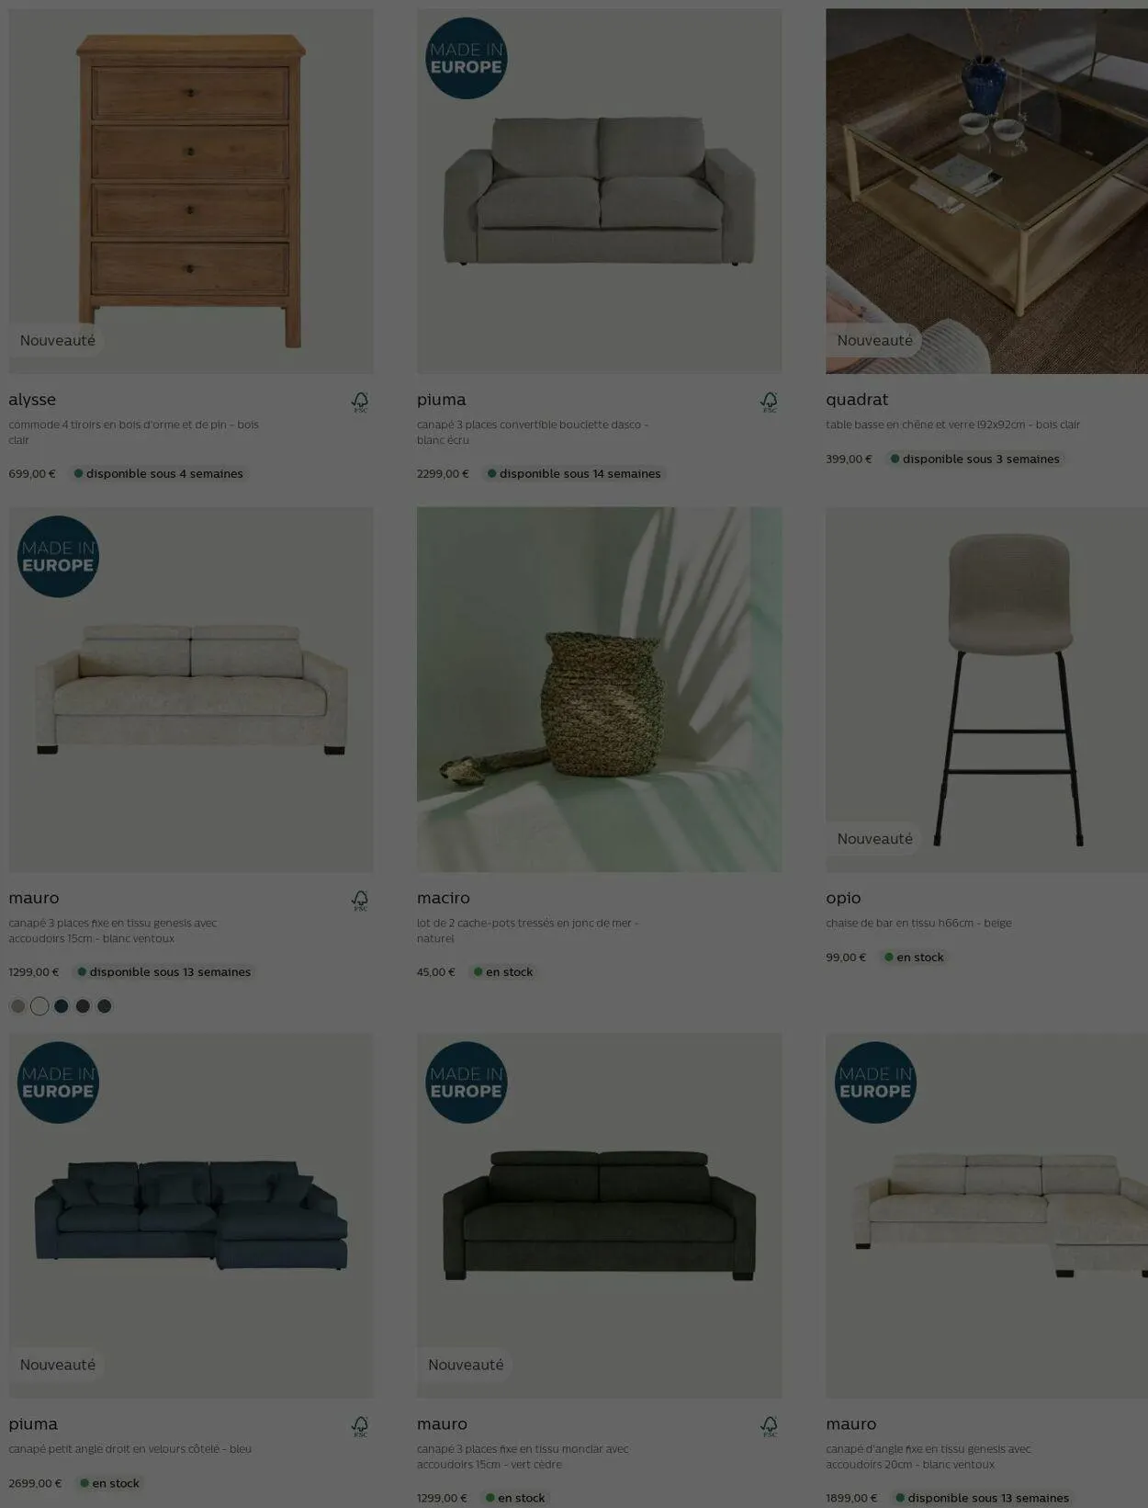Screen dimensions: 1148x1508
Task: Click the alysse wooden chest of drawers image
Action: click(191, 191)
